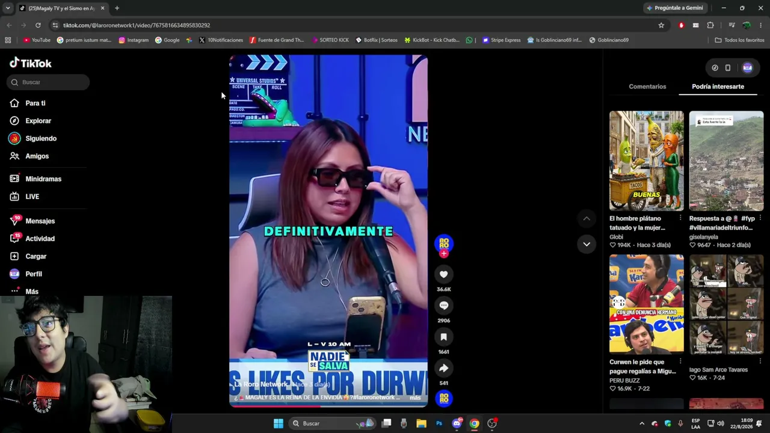Show hidden system tray icons

(x=641, y=423)
